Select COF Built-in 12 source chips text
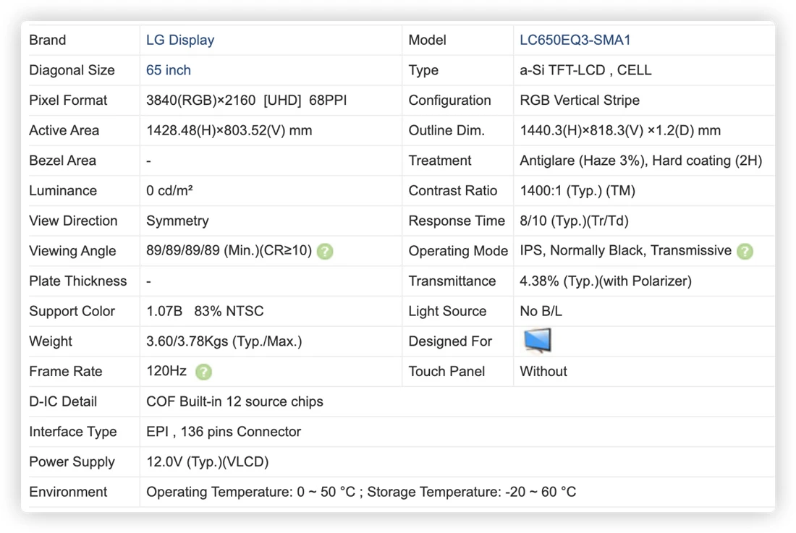The width and height of the screenshot is (796, 533). (234, 401)
